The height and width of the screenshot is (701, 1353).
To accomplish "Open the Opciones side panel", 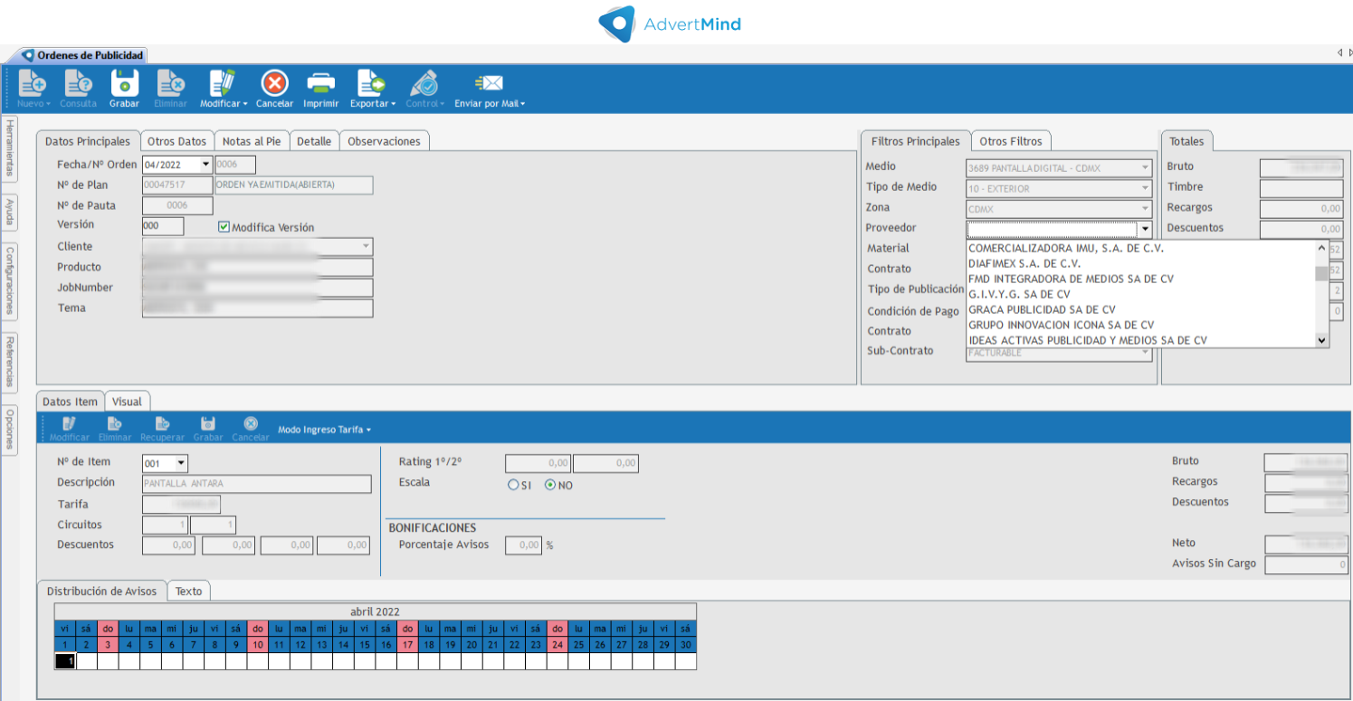I will click(9, 429).
